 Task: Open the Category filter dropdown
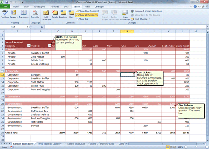(29, 46)
